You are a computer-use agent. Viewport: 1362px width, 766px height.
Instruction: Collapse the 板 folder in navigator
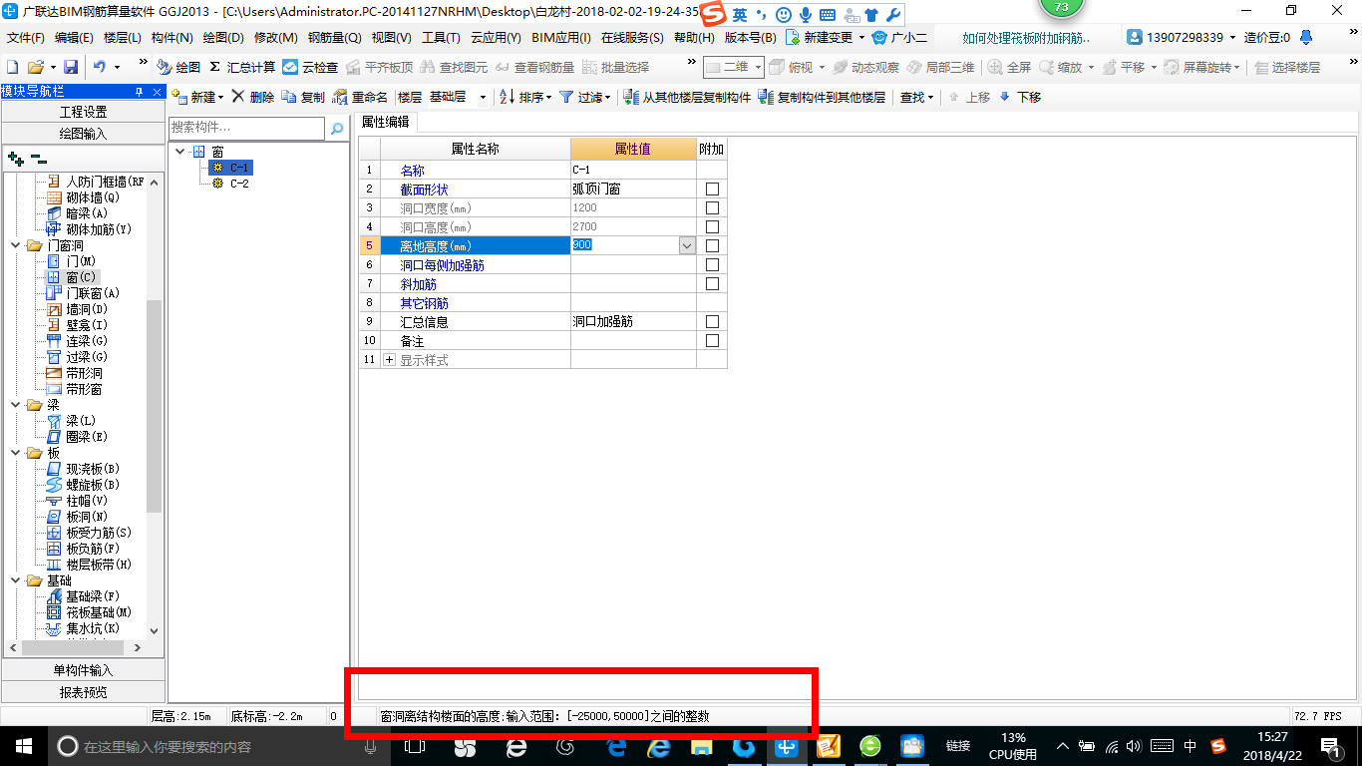tap(16, 453)
